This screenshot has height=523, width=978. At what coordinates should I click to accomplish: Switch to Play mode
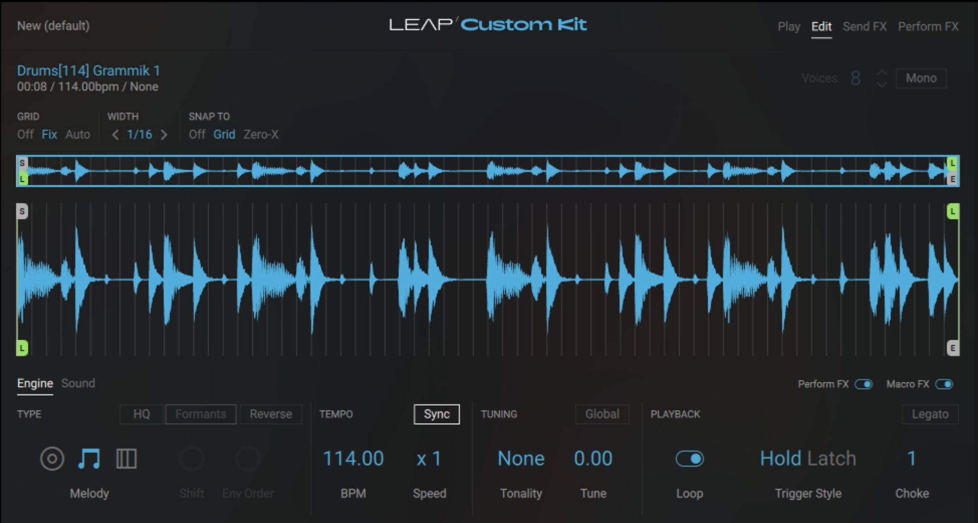[x=789, y=26]
